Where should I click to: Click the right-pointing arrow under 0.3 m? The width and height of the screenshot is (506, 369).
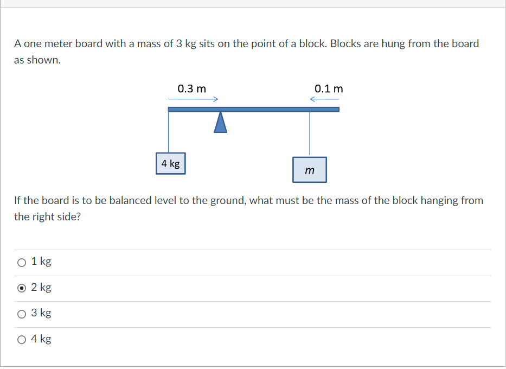(x=193, y=99)
